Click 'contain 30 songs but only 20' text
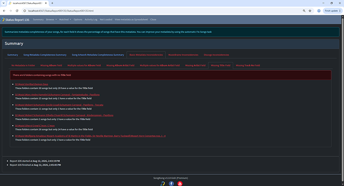344x186 pixels. click(54, 88)
